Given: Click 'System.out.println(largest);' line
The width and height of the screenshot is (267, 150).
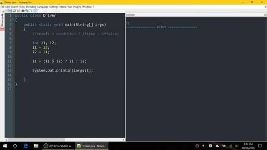Looking at the screenshot, I should coord(63,70).
